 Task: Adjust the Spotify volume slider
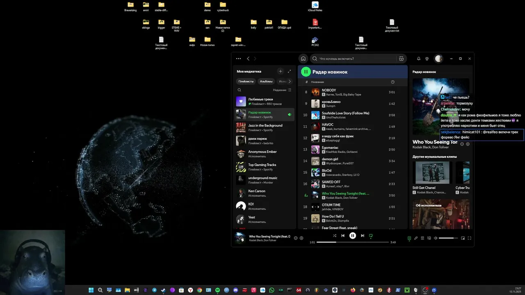click(449, 238)
